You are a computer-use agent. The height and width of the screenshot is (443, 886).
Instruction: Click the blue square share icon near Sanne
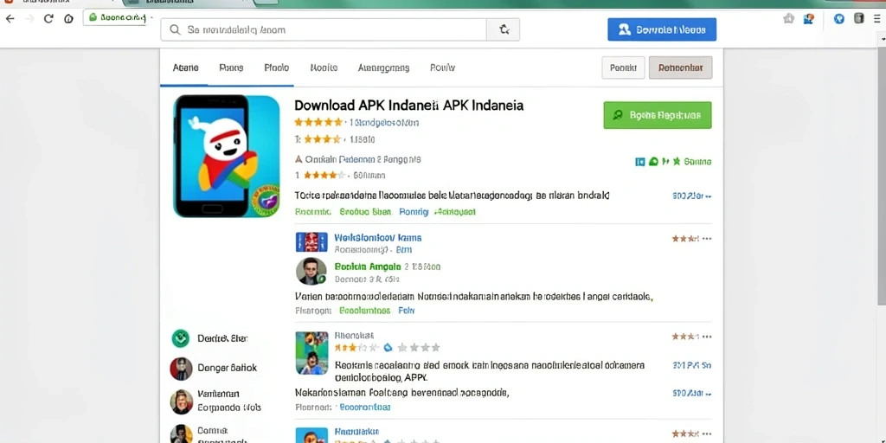[640, 162]
